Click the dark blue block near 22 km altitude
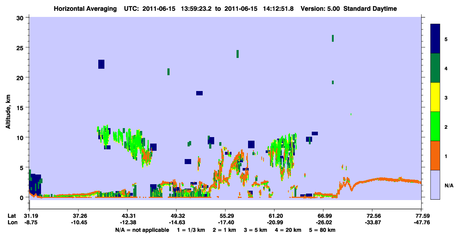This screenshot has height=240, width=468. click(101, 64)
